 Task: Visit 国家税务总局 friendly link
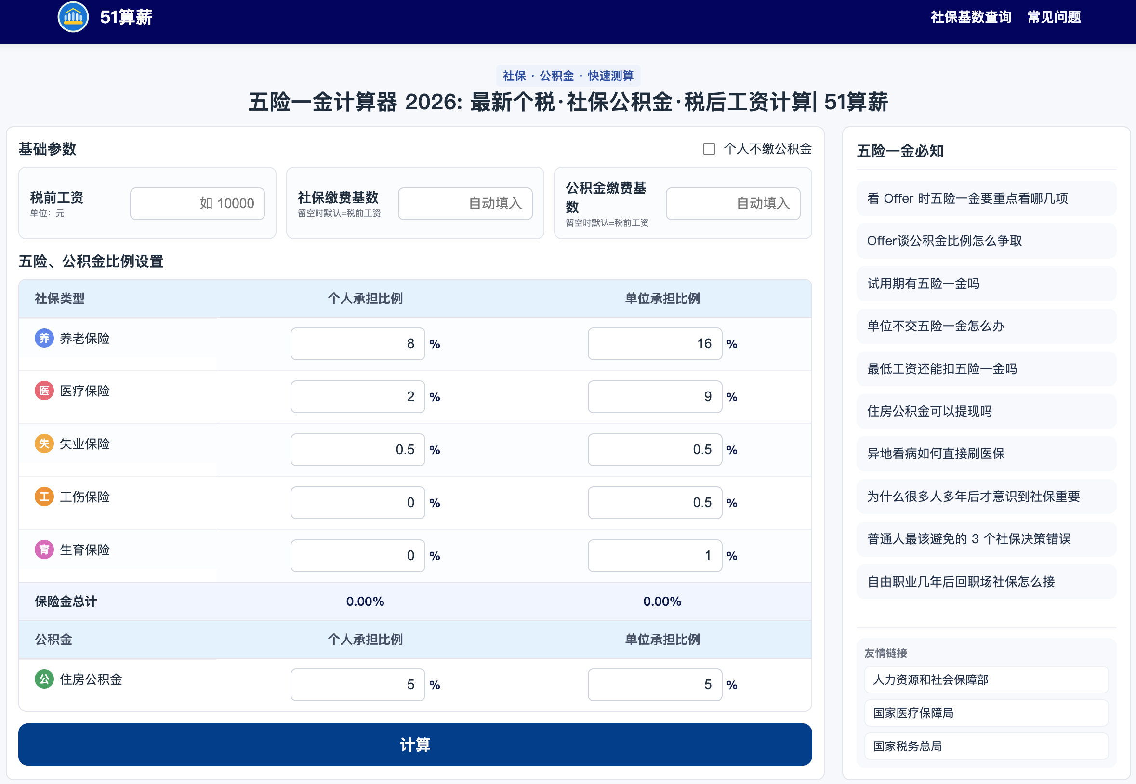(x=986, y=745)
